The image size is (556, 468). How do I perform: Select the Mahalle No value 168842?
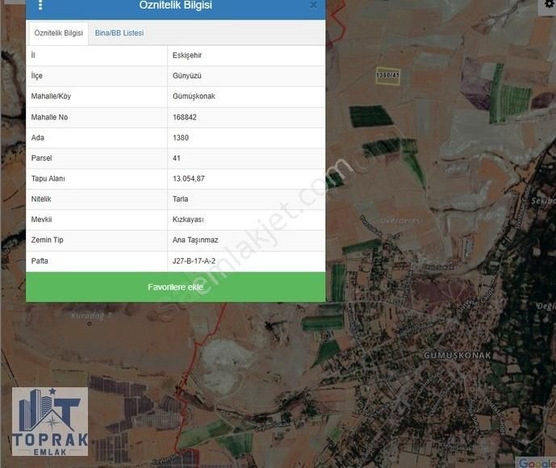(184, 117)
